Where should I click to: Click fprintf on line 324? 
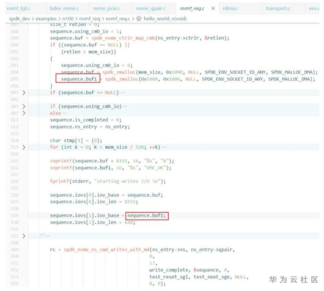point(59,181)
